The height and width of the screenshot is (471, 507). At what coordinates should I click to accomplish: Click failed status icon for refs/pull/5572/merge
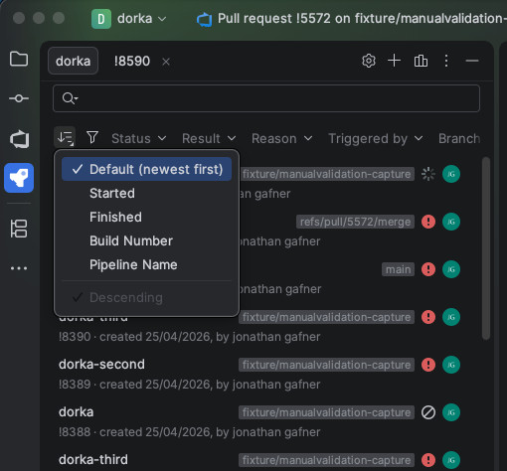pyautogui.click(x=428, y=222)
